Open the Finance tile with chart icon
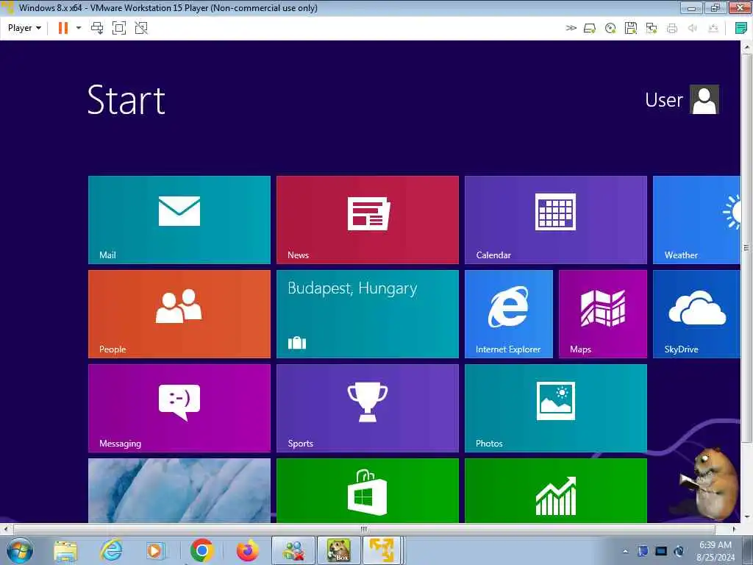The width and height of the screenshot is (753, 565). [x=556, y=491]
